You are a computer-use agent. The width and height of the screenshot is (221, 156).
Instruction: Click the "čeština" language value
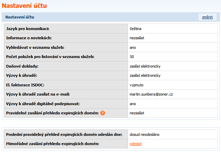pos(135,28)
